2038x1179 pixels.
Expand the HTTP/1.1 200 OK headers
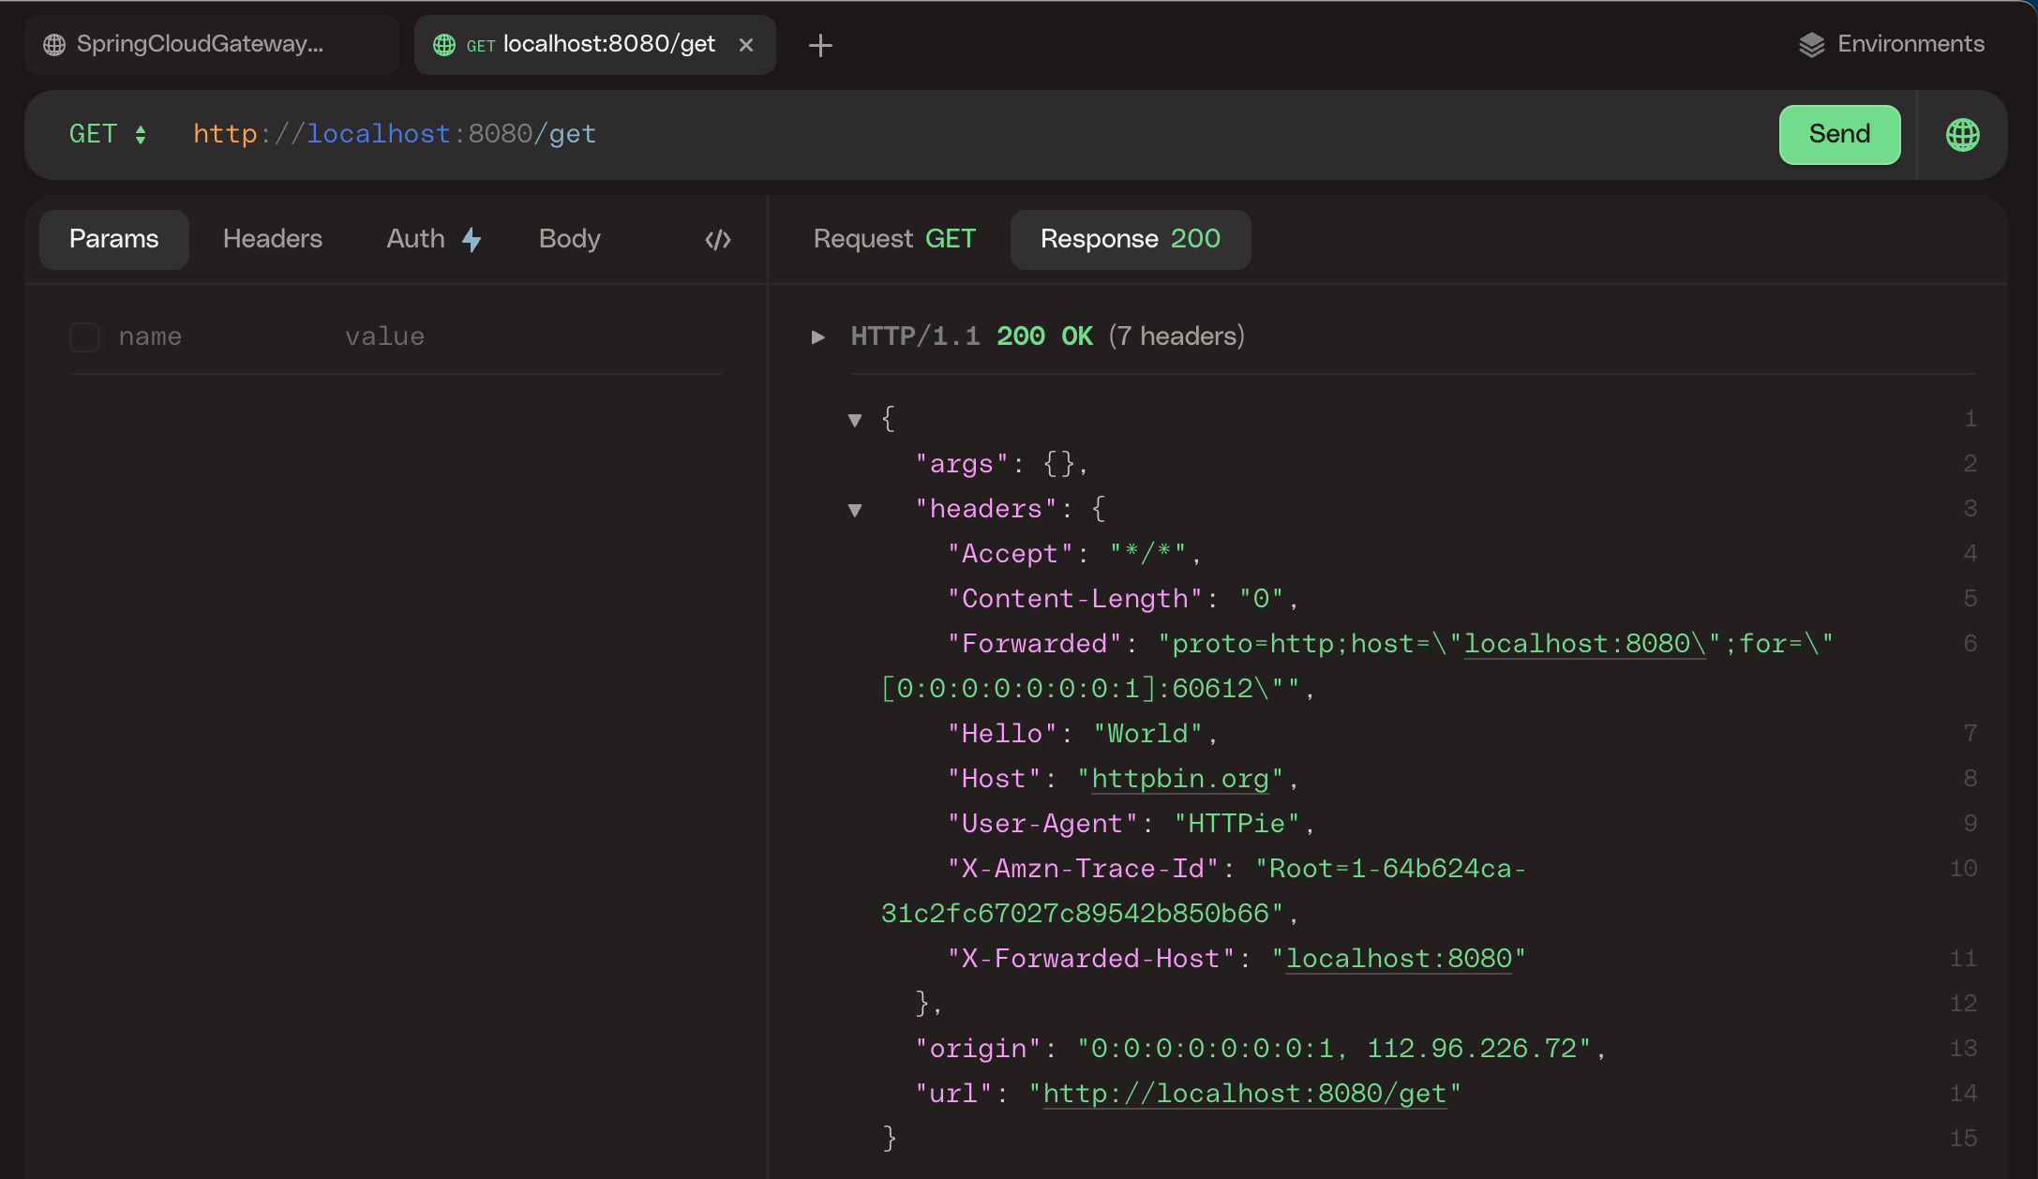tap(818, 337)
